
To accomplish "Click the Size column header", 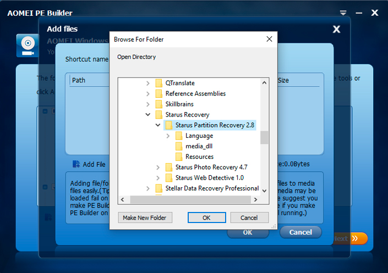I will (283, 80).
